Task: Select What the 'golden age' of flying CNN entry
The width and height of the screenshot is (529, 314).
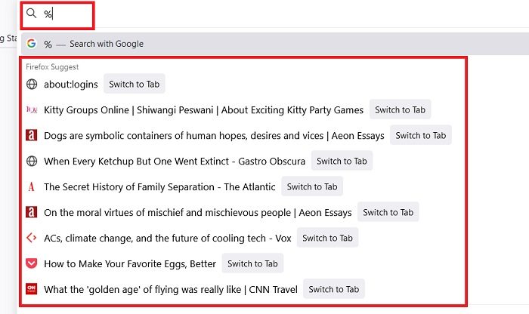Action: click(171, 289)
